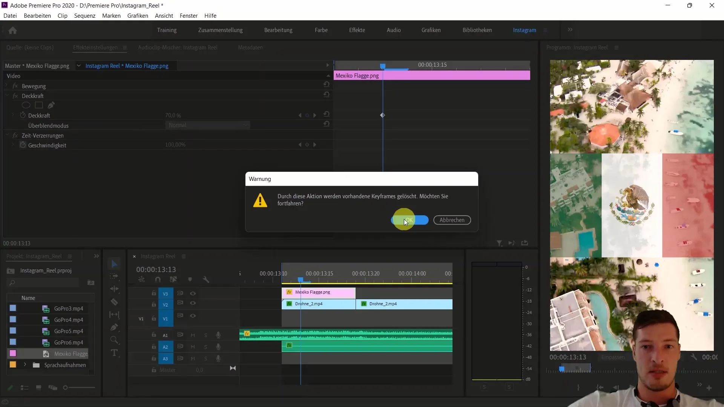Screen dimensions: 724x407
Task: Select the Ripple Edit tool
Action: (114, 289)
